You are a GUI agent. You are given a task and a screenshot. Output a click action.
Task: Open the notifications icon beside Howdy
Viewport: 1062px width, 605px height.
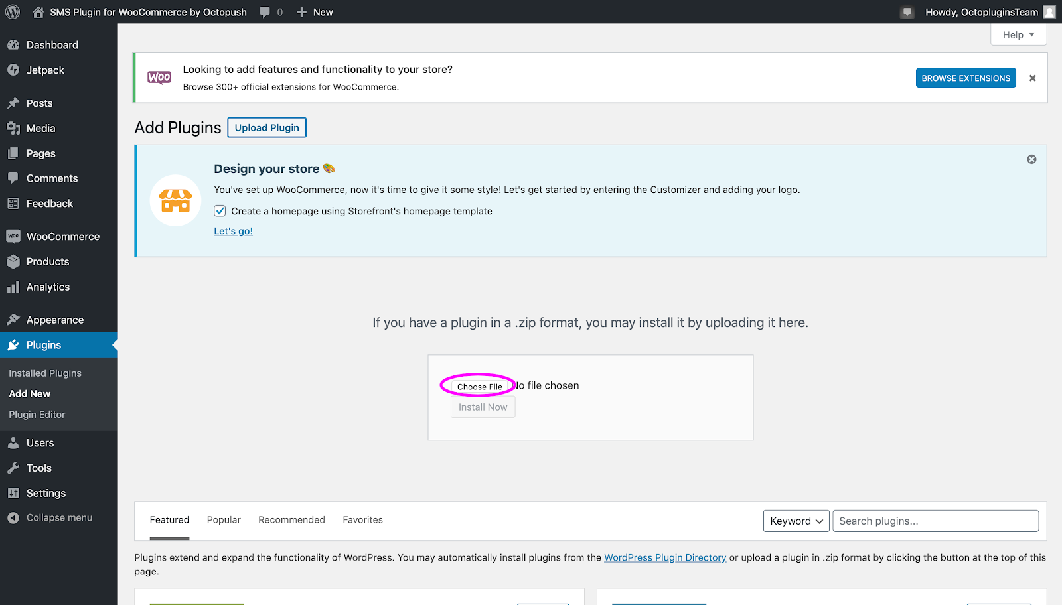click(x=907, y=12)
